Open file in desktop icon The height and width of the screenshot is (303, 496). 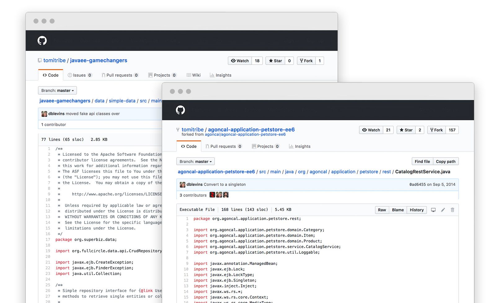433,210
